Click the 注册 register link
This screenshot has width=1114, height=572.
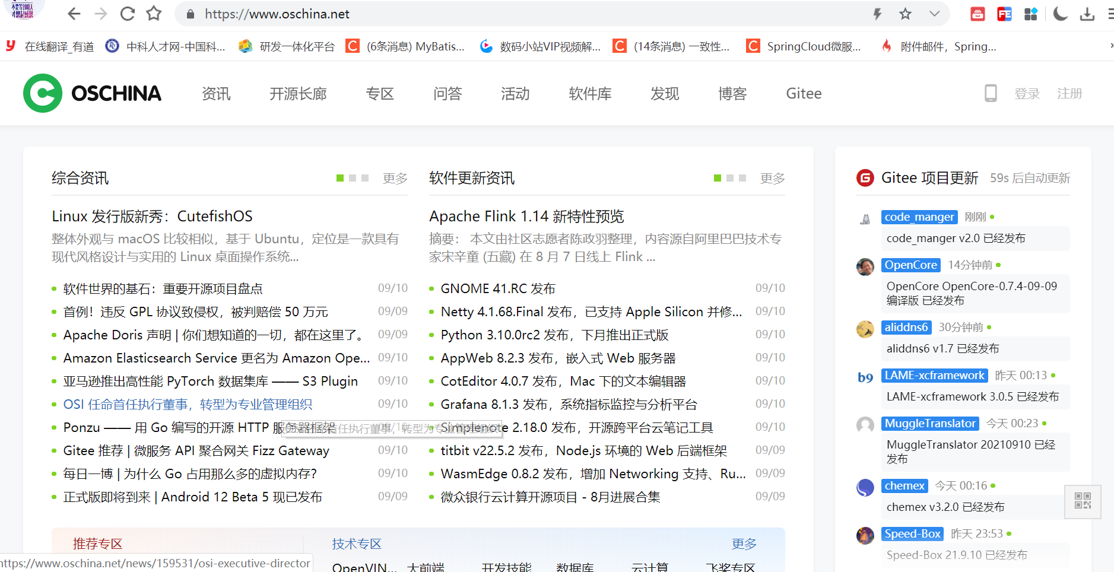[x=1069, y=94]
